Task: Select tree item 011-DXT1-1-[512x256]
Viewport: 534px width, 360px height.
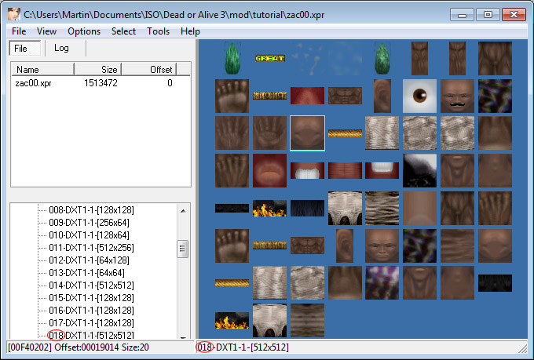Action: [91, 248]
